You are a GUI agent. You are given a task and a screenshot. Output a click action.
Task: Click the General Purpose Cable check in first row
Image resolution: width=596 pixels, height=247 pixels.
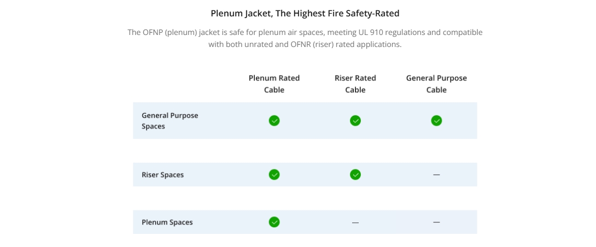436,121
